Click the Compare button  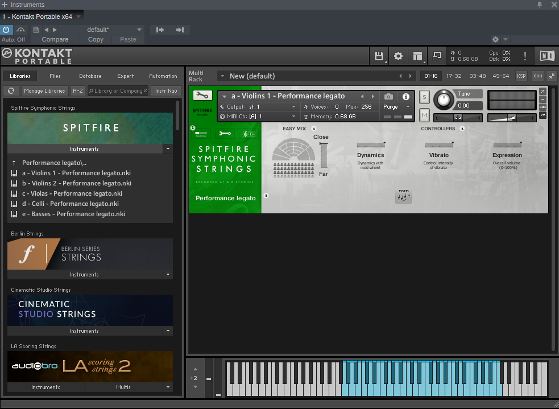pos(55,40)
